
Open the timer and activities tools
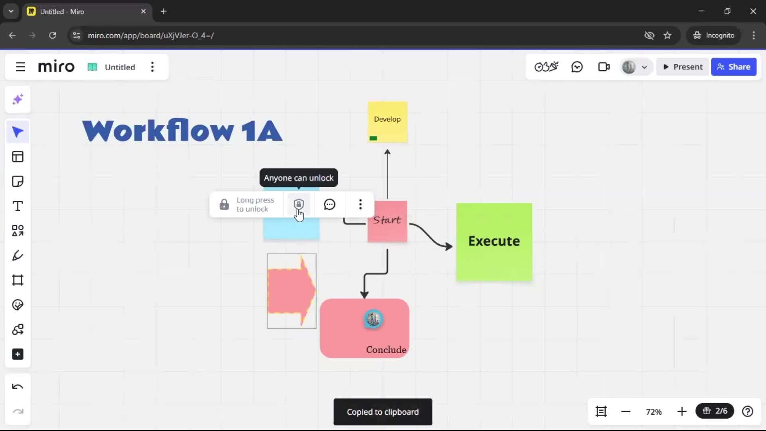coord(546,67)
